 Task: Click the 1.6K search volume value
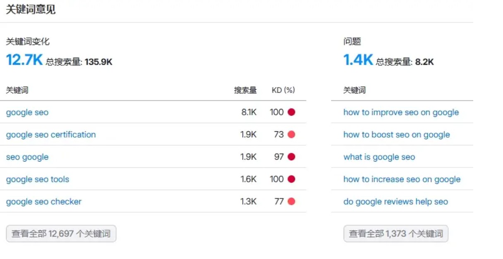(x=249, y=179)
